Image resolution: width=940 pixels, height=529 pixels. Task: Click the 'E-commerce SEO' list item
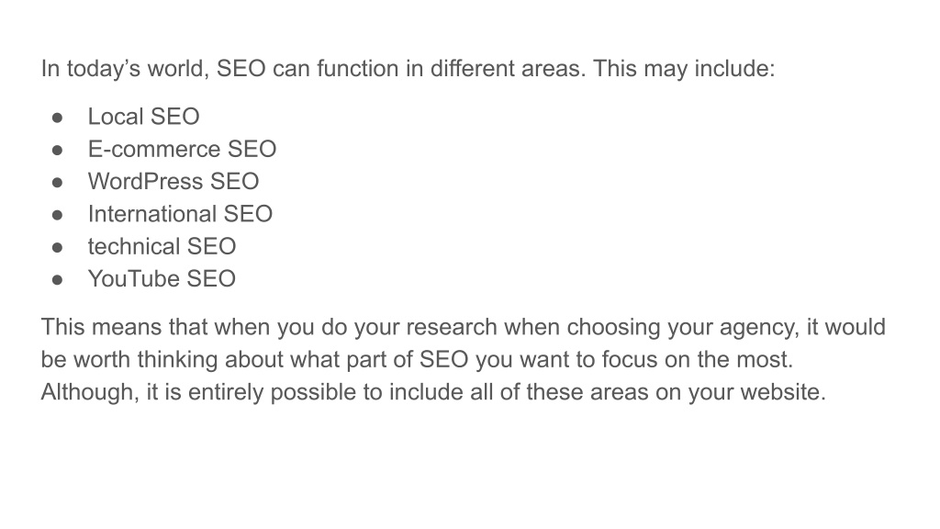(183, 149)
